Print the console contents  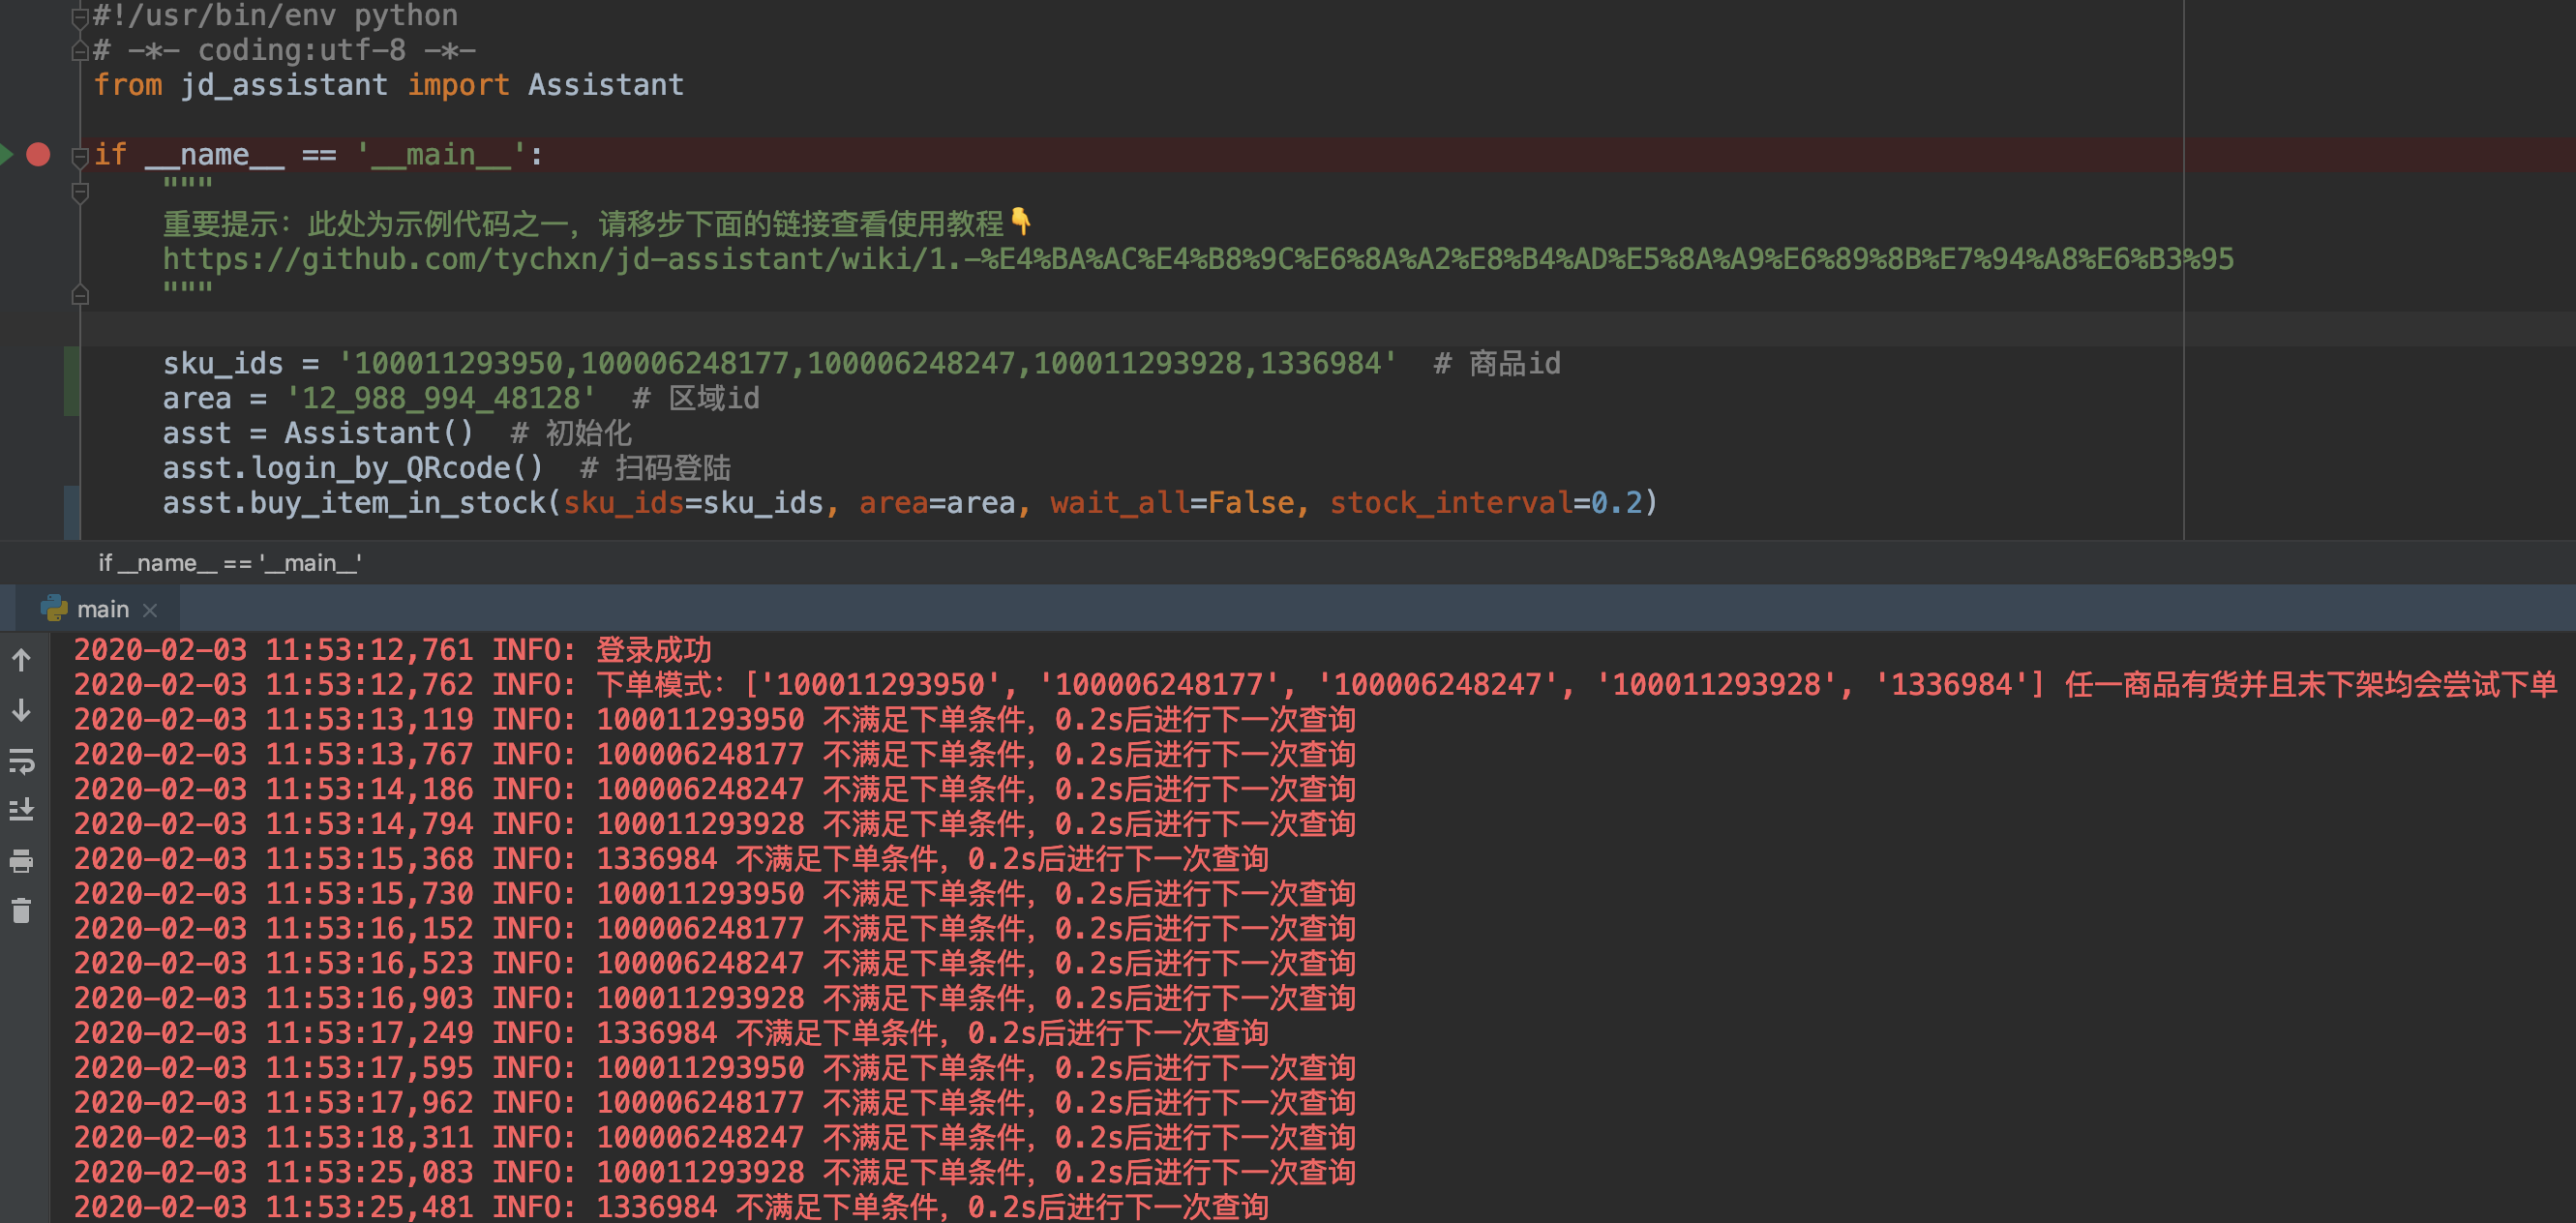pyautogui.click(x=20, y=861)
